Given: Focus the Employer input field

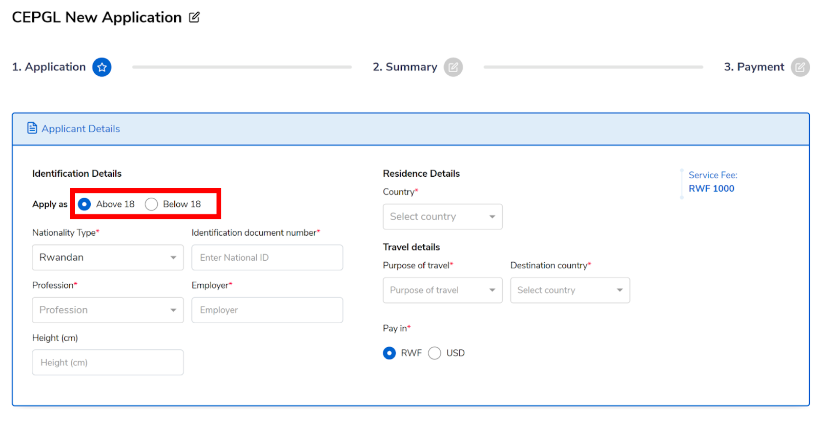Looking at the screenshot, I should point(267,310).
